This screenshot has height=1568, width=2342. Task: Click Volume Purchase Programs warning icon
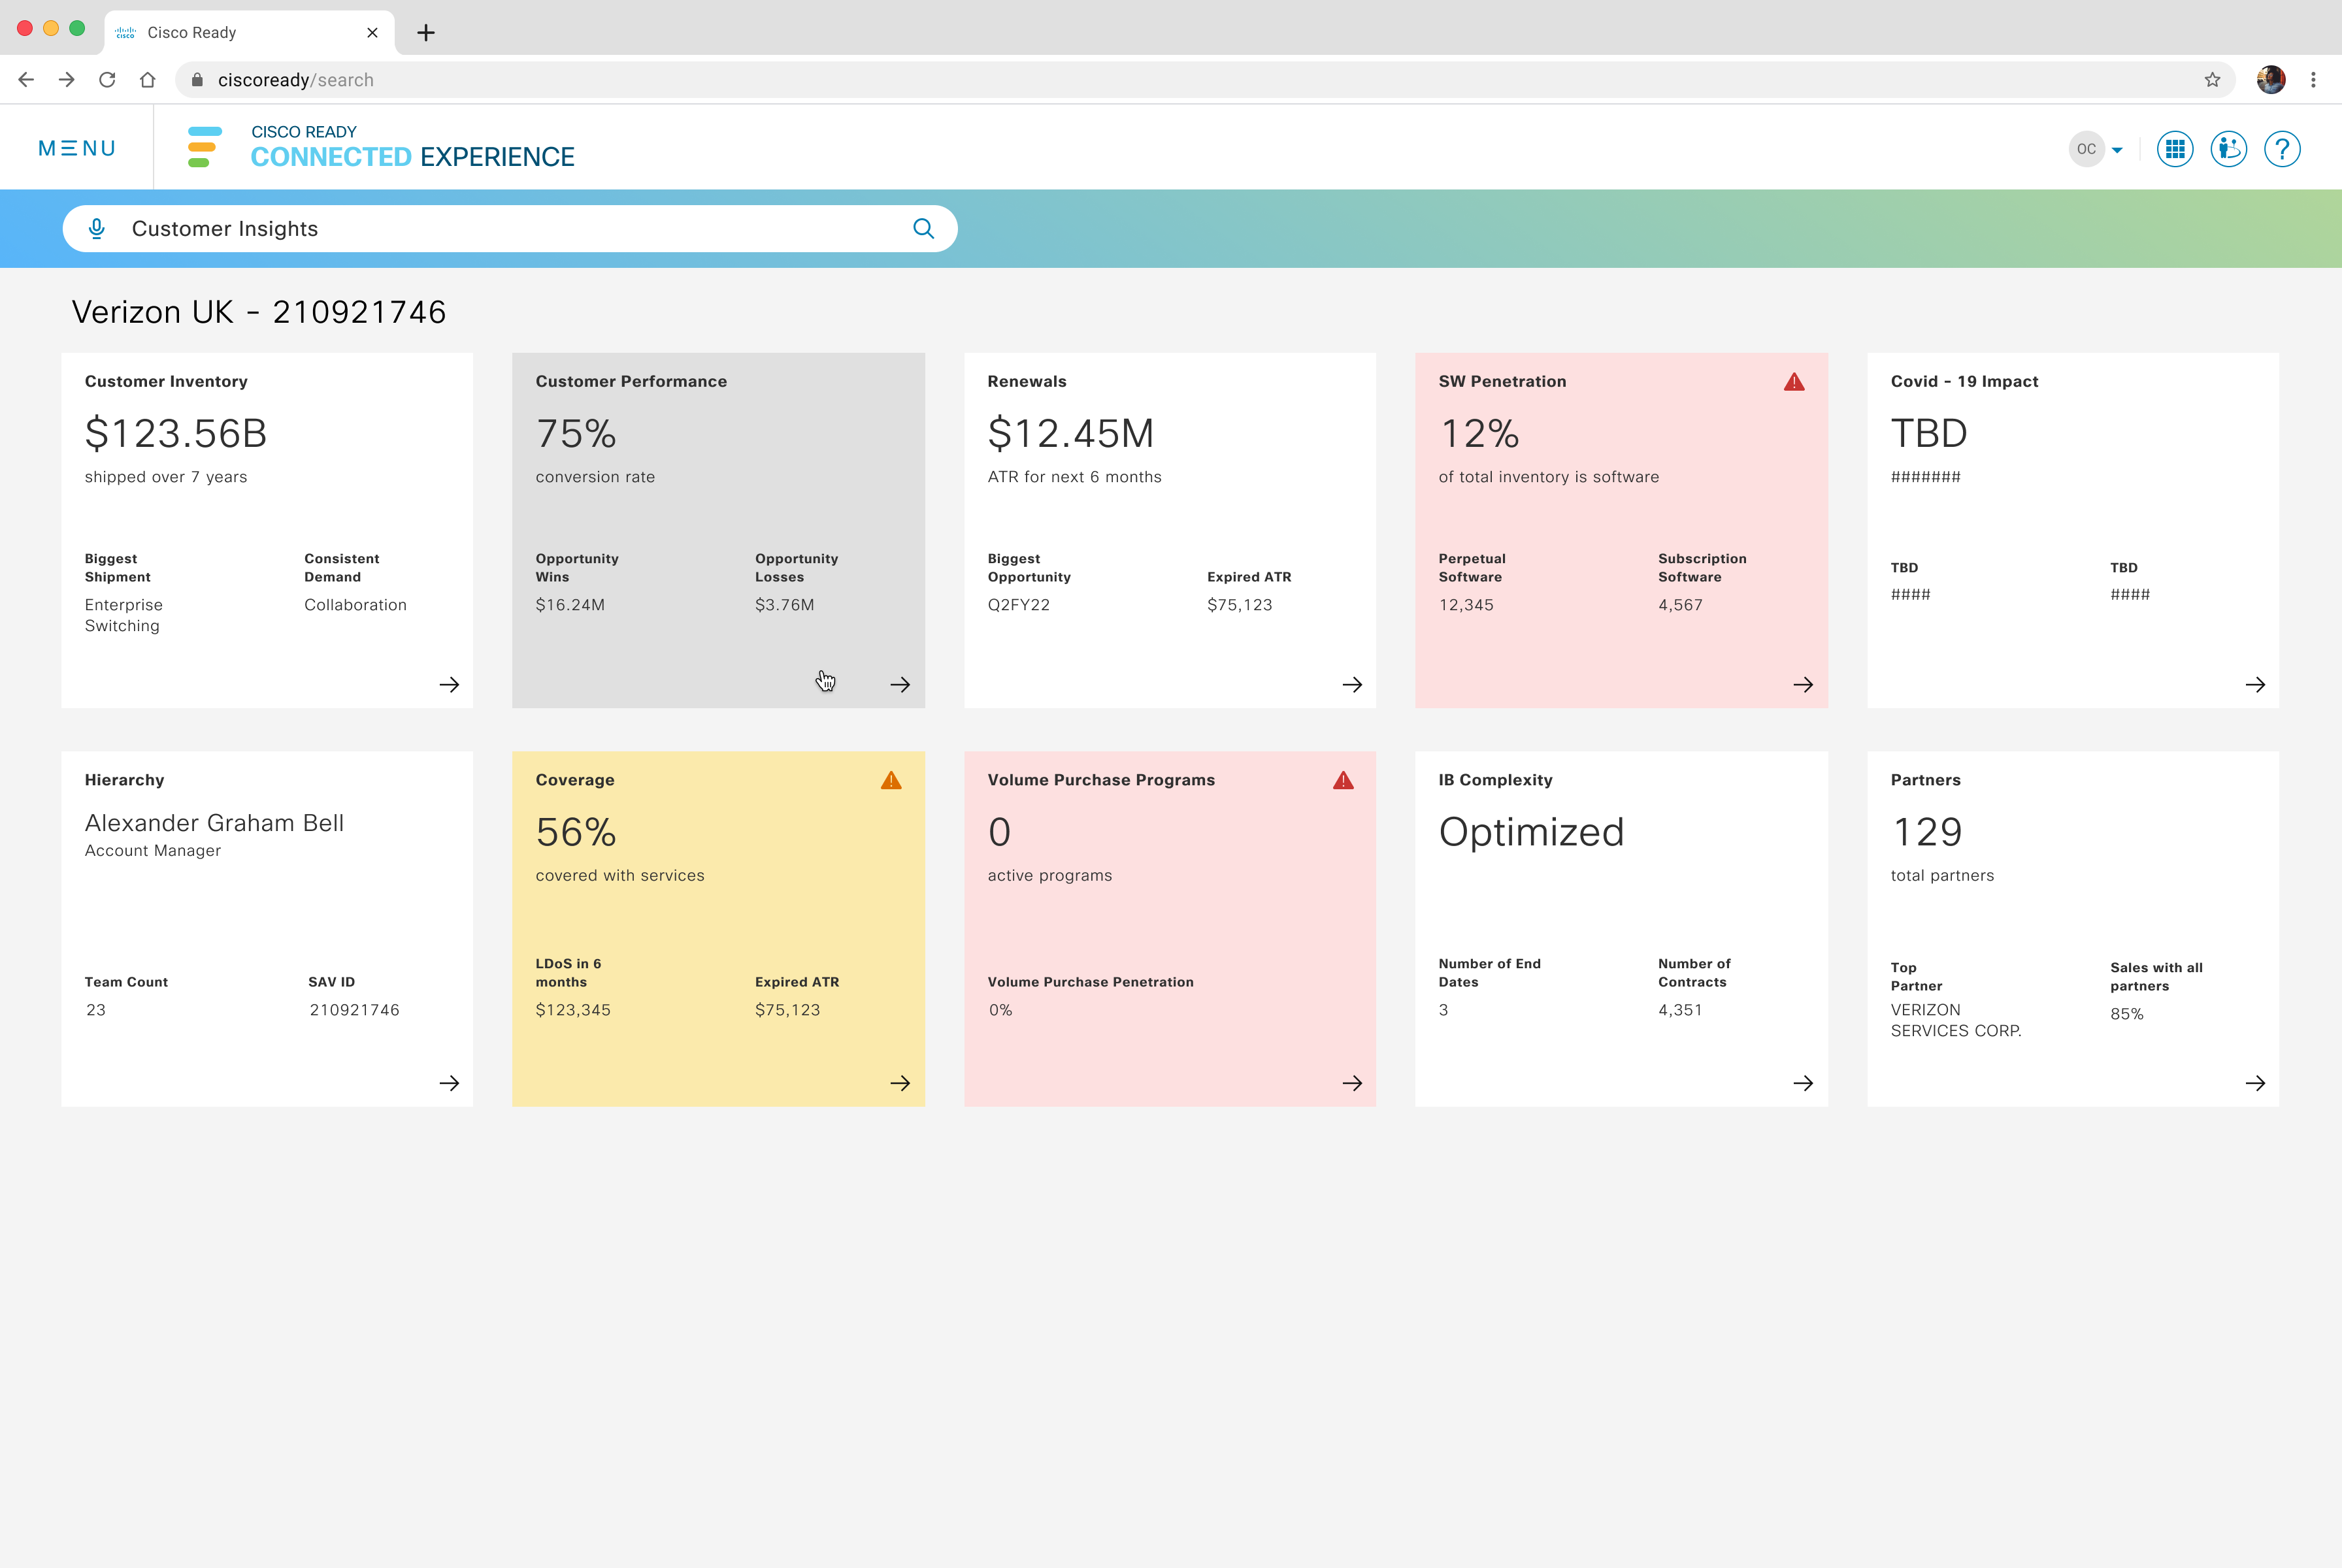pyautogui.click(x=1343, y=780)
